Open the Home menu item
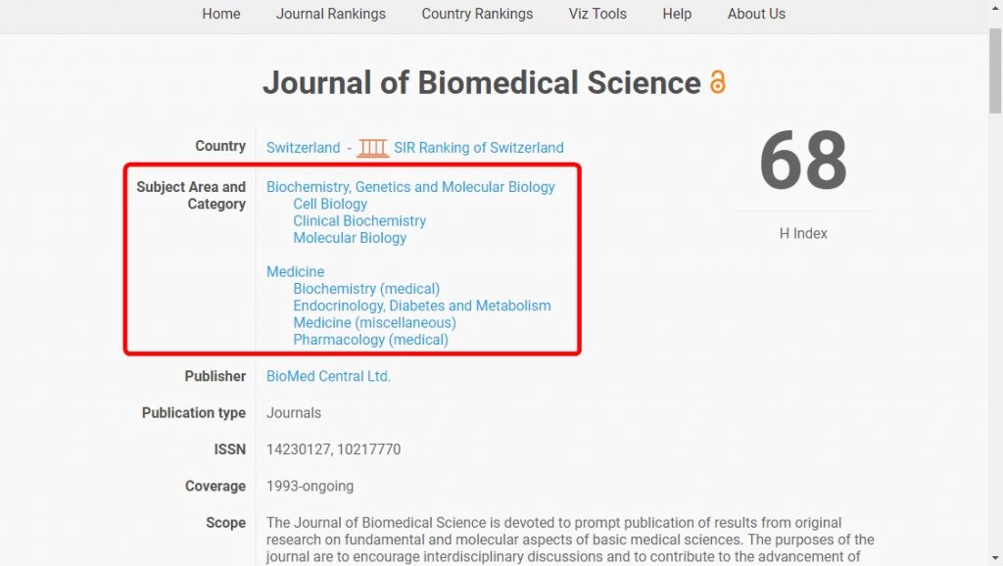Screen dimensions: 1003x566 click(221, 14)
